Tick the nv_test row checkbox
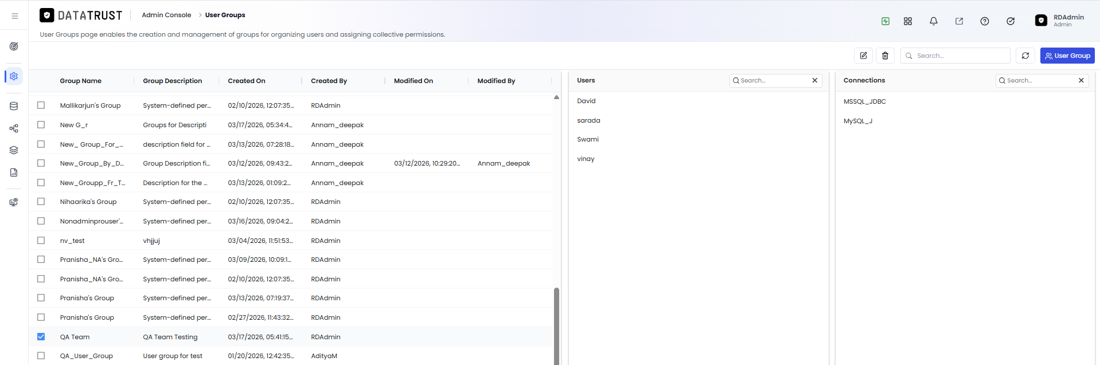 click(x=41, y=241)
